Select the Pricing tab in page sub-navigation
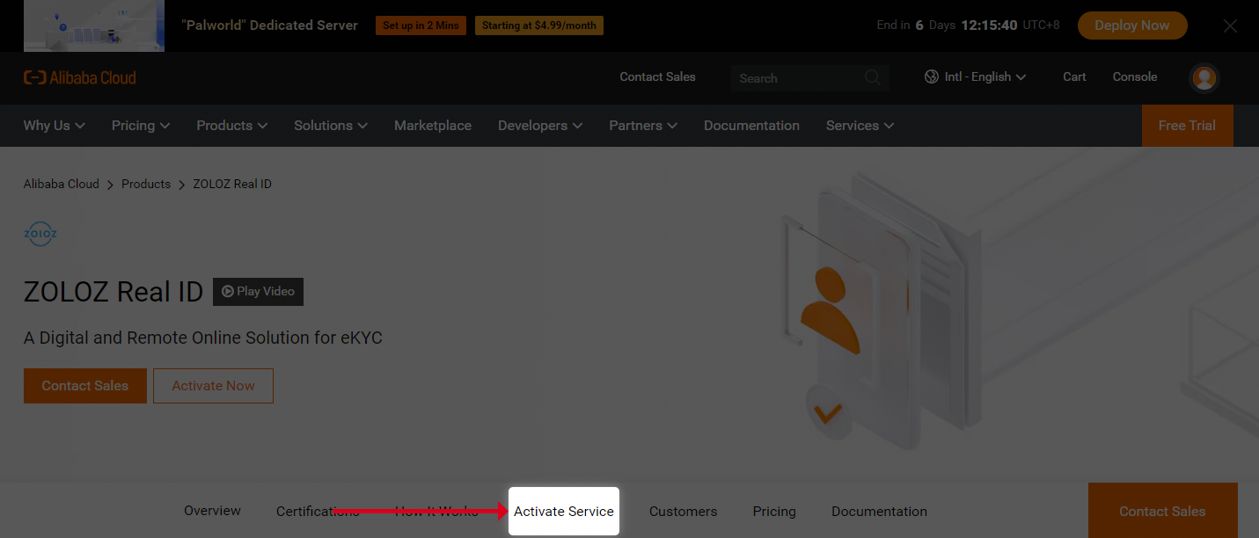 tap(774, 512)
